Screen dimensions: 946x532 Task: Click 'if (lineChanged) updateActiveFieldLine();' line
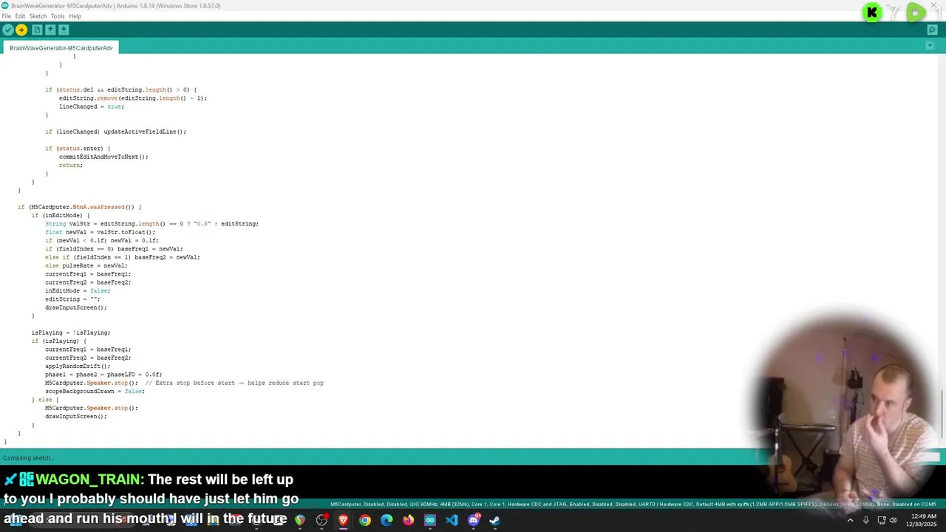pyautogui.click(x=116, y=132)
